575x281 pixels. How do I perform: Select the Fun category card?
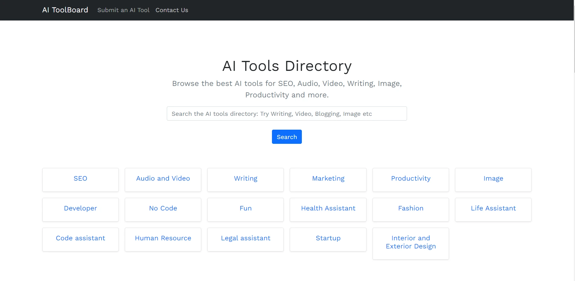245,210
